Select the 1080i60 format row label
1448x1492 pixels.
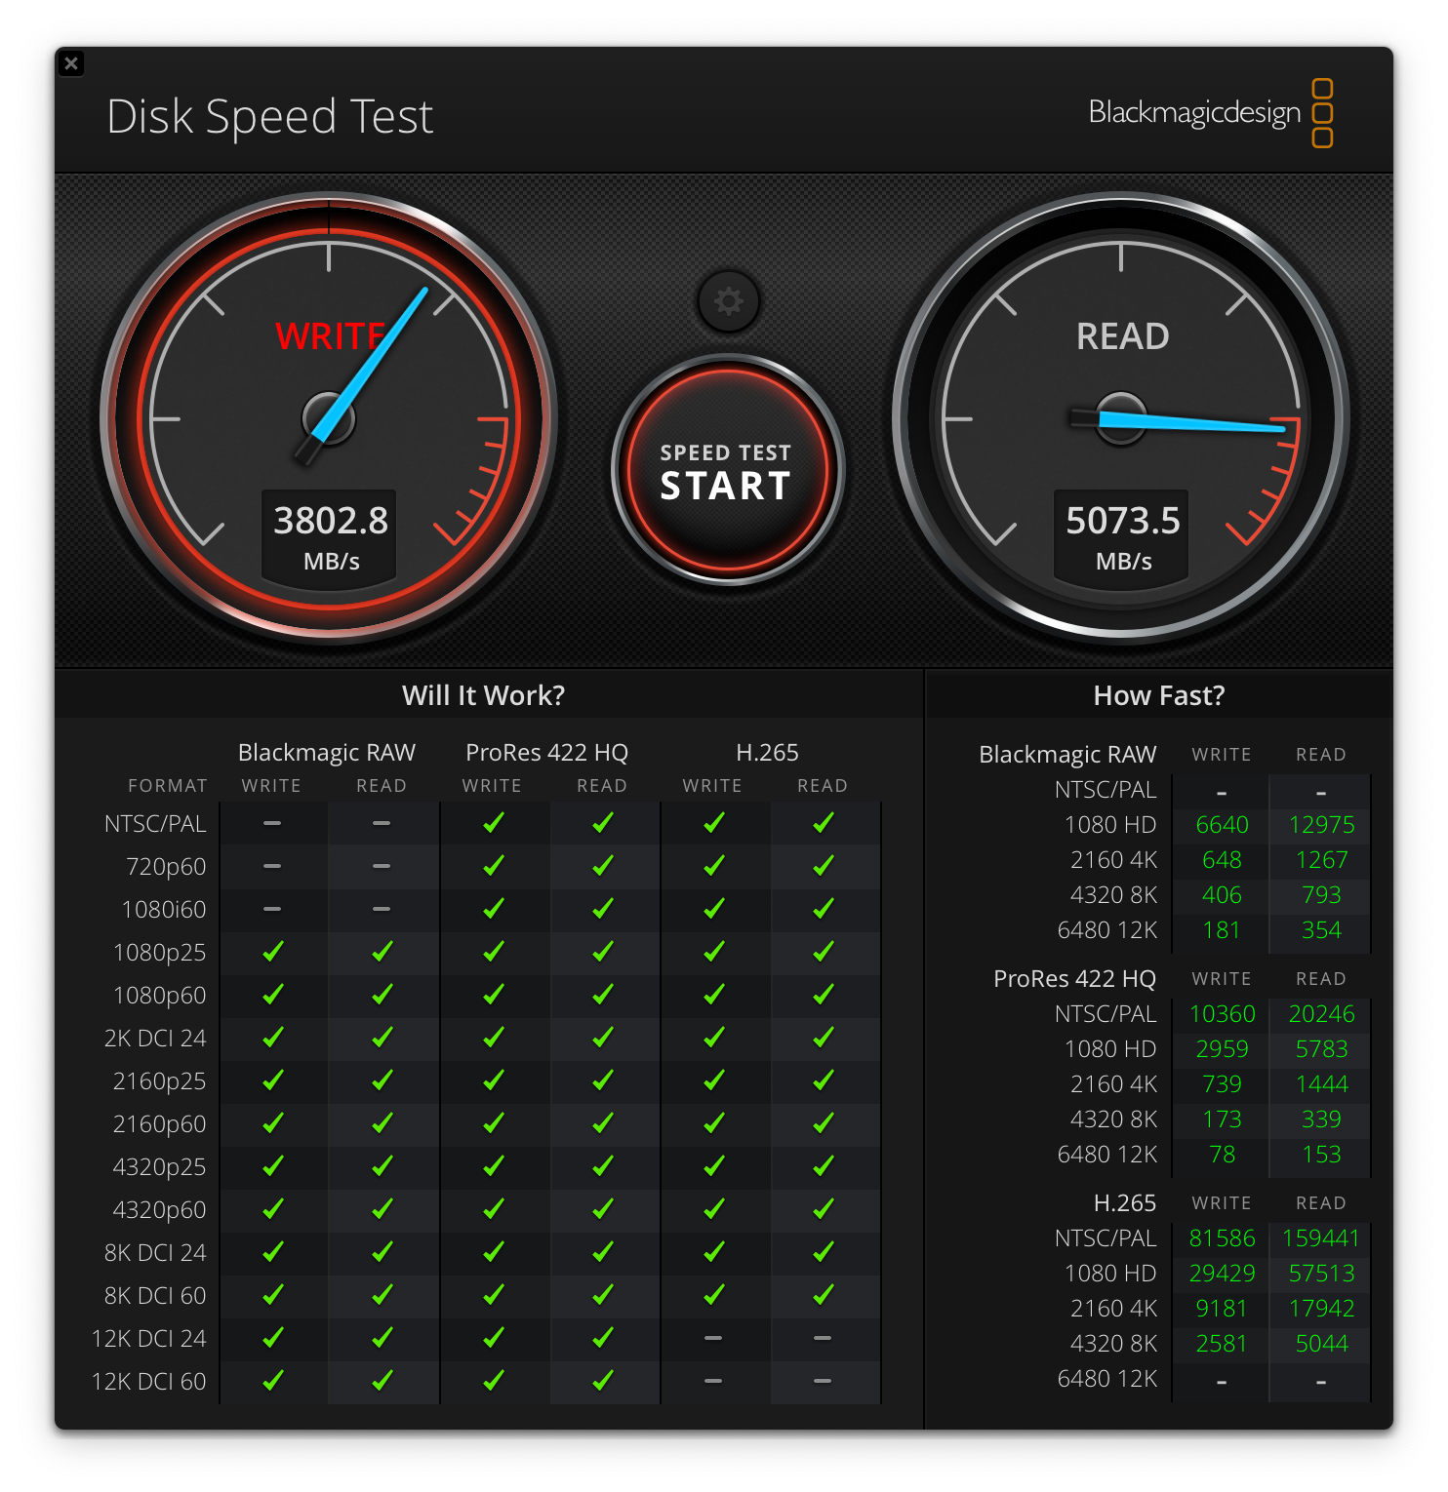point(164,910)
